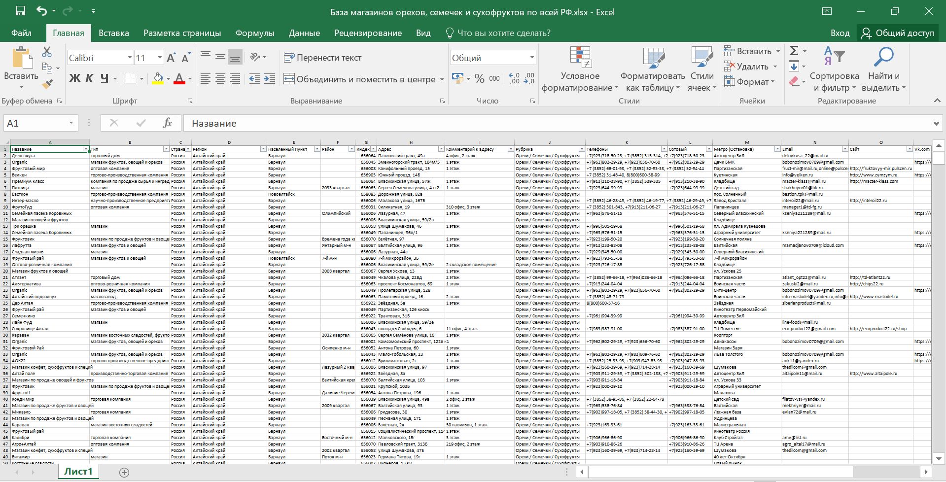Open the Calibri font name dropdown
This screenshot has height=482, width=946.
pyautogui.click(x=130, y=58)
